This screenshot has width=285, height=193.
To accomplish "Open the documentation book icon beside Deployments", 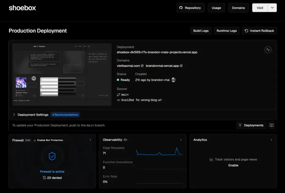I will tap(272, 125).
